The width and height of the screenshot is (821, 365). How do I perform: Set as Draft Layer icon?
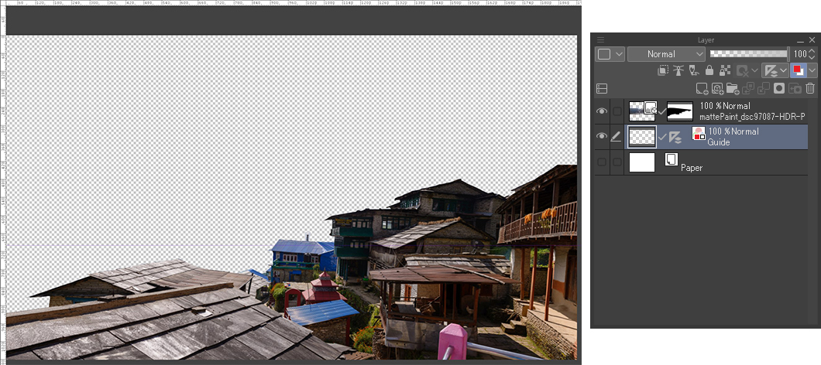point(694,70)
